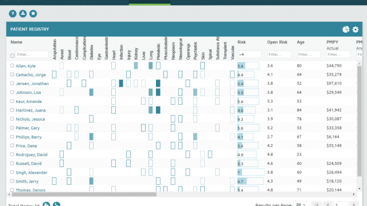
Task: Check the box for Allen, Kyle
Action: click(12, 66)
